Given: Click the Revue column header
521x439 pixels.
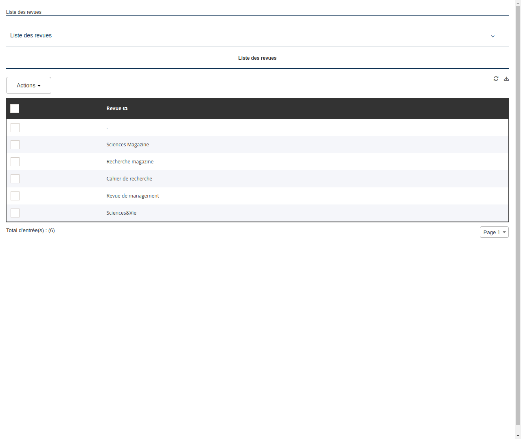Looking at the screenshot, I should click(114, 108).
